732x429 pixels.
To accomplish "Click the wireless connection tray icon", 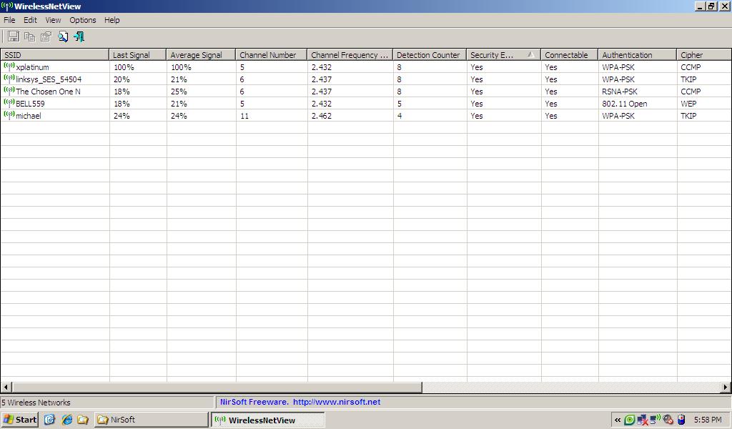I will (655, 419).
